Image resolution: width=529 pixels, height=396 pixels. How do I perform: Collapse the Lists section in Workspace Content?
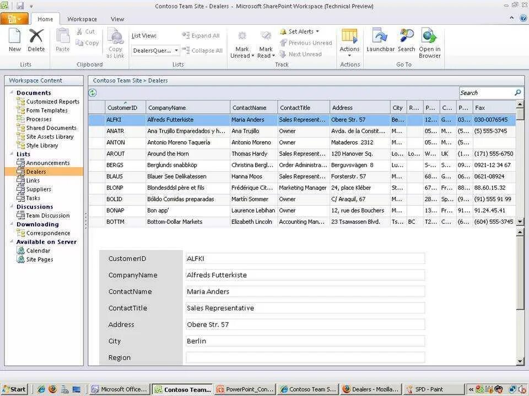tap(12, 153)
